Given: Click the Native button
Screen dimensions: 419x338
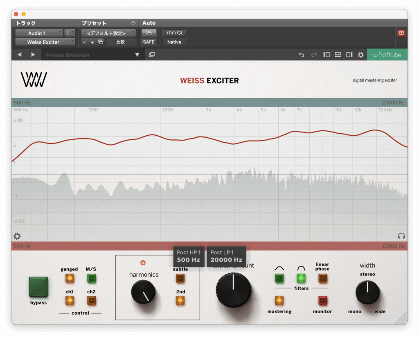Looking at the screenshot, I should pos(174,42).
